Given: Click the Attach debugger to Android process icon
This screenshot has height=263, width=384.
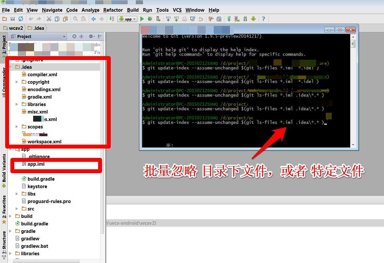Looking at the screenshot, I should click(x=159, y=19).
